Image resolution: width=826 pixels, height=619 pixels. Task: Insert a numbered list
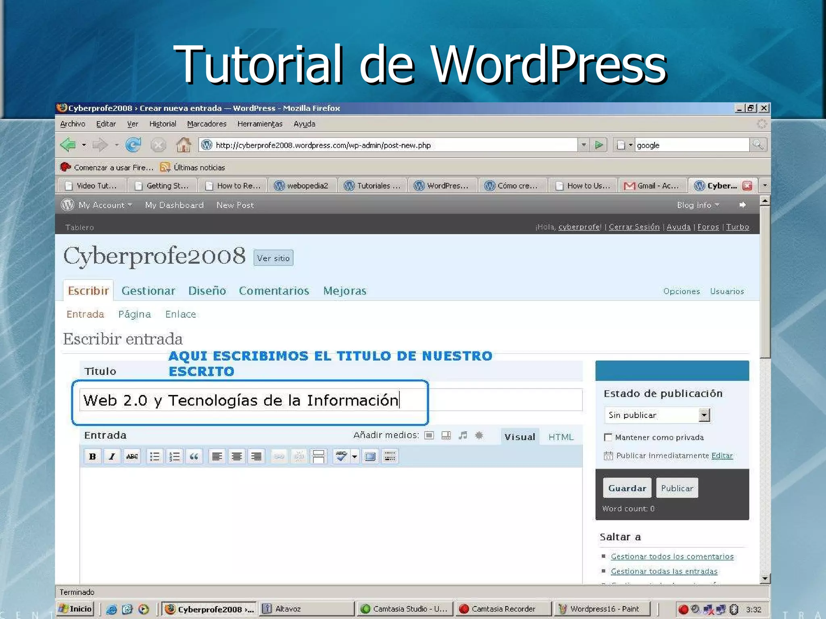coord(174,456)
